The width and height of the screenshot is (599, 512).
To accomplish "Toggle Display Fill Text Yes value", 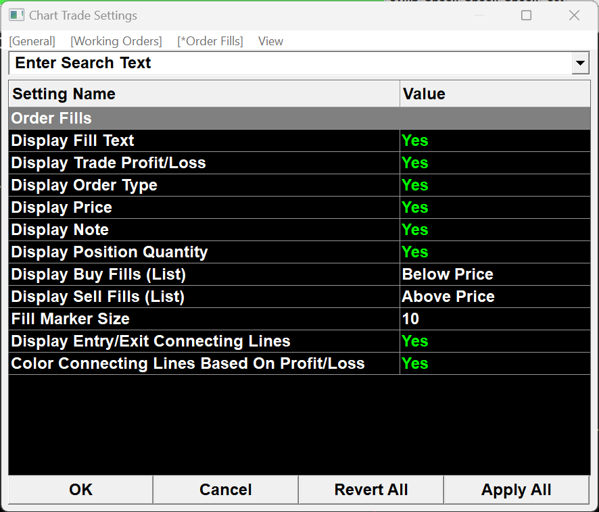I will [495, 140].
